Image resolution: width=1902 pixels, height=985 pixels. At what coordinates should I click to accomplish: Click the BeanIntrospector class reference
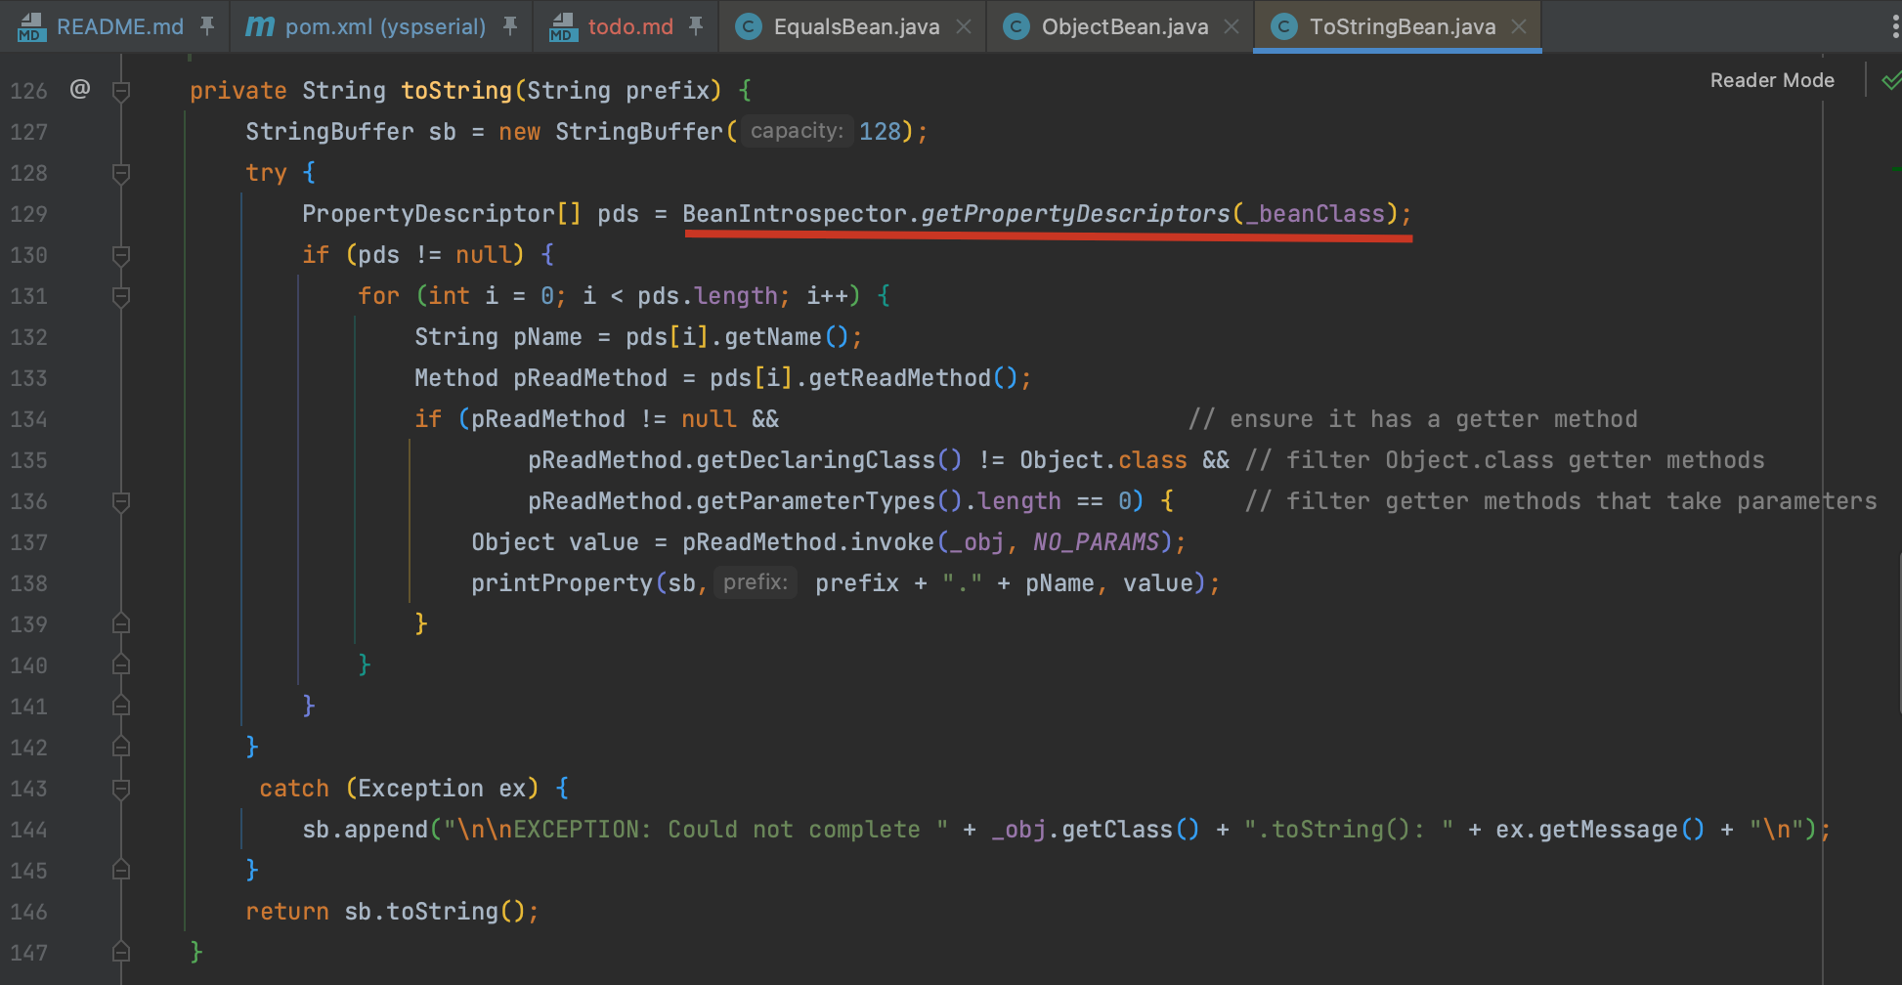point(795,214)
